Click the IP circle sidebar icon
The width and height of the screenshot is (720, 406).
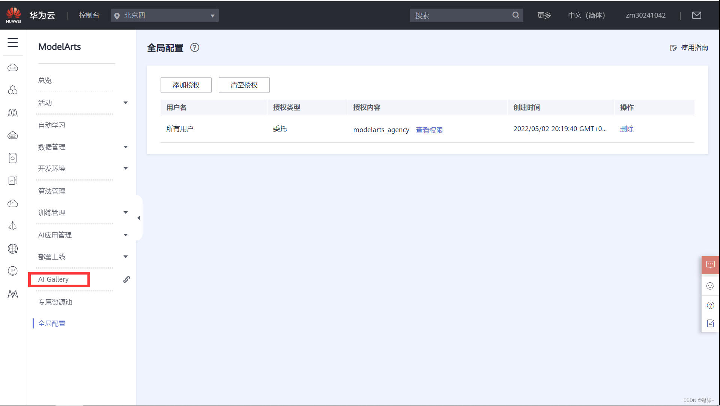point(13,271)
